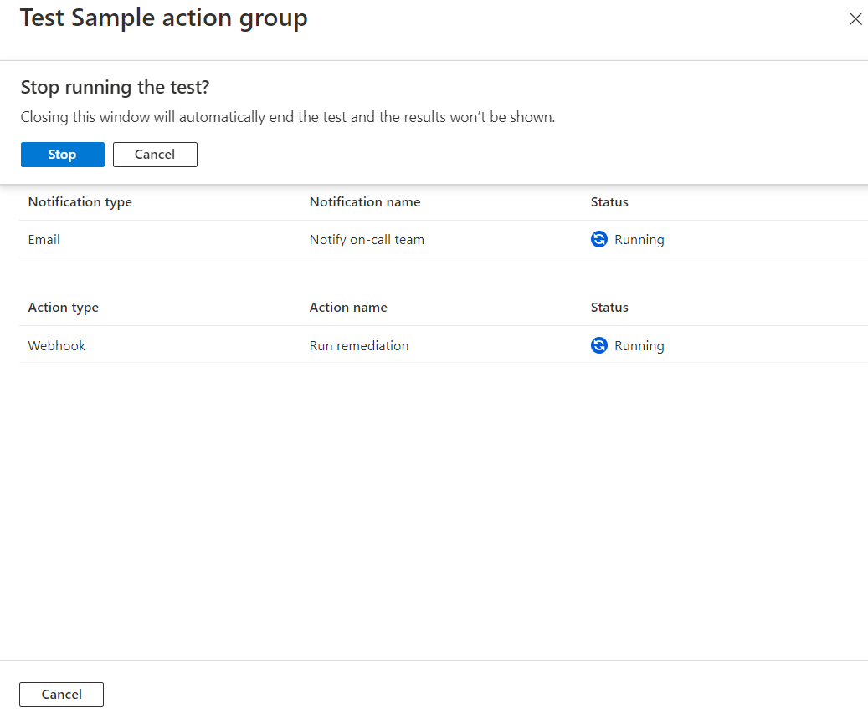The height and width of the screenshot is (713, 868).
Task: Click the Action name column header
Action: pyautogui.click(x=348, y=308)
